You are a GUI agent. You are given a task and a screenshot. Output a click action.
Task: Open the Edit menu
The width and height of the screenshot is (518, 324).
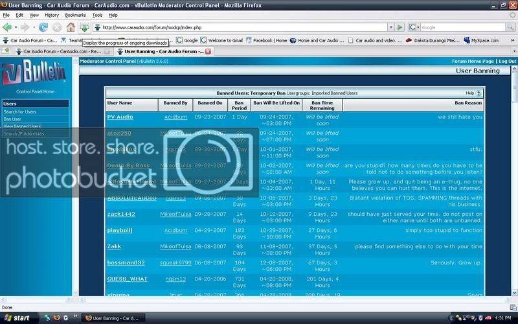(x=19, y=15)
